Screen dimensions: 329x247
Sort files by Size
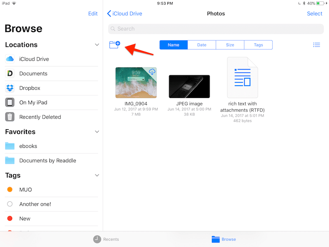[x=230, y=45]
